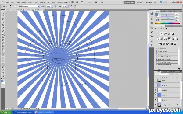
Task: Hide the Background layer
Action: pos(156,105)
